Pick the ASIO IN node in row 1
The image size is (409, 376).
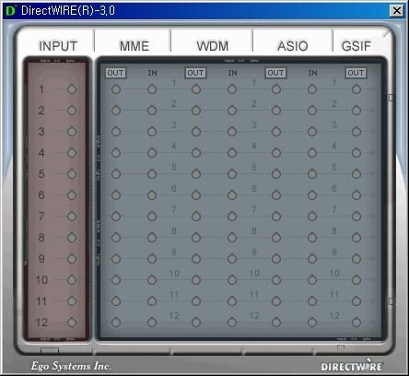click(312, 89)
